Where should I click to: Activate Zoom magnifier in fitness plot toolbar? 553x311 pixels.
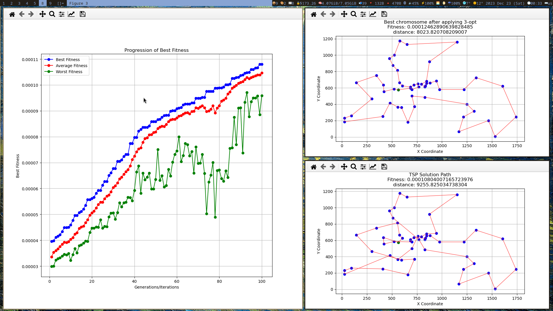point(52,14)
